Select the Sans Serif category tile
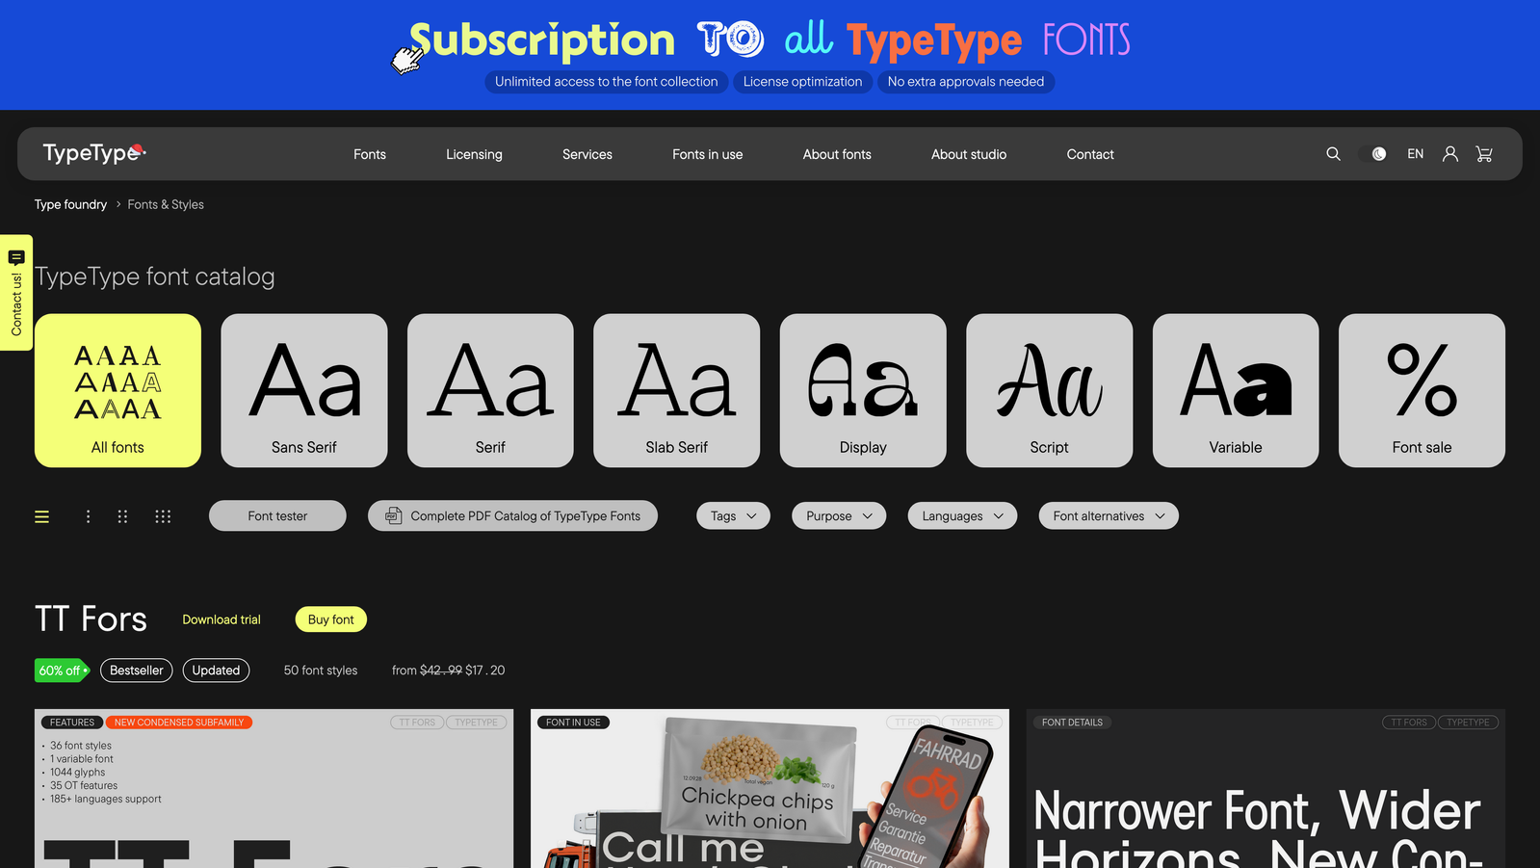Screen dimensions: 1540x868 (304, 390)
